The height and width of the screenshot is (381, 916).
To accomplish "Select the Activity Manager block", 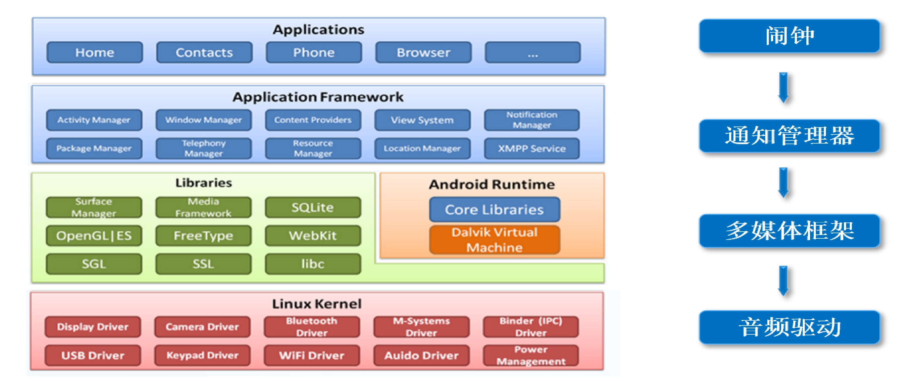I will pos(94,120).
